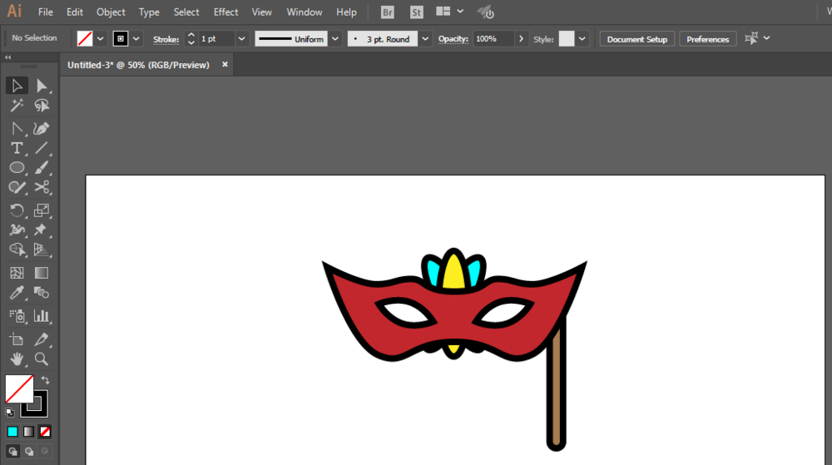Viewport: 832px width, 465px height.
Task: Select the Hand tool
Action: tap(17, 359)
